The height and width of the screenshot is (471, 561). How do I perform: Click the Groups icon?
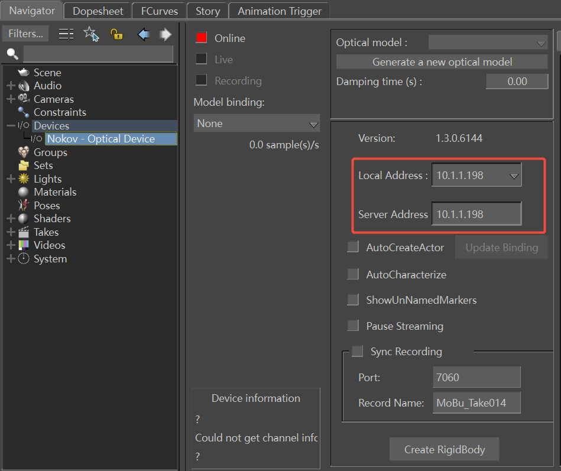24,152
